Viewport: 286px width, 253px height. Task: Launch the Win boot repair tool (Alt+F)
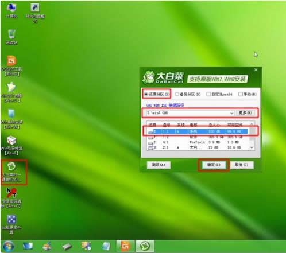[x=11, y=145]
